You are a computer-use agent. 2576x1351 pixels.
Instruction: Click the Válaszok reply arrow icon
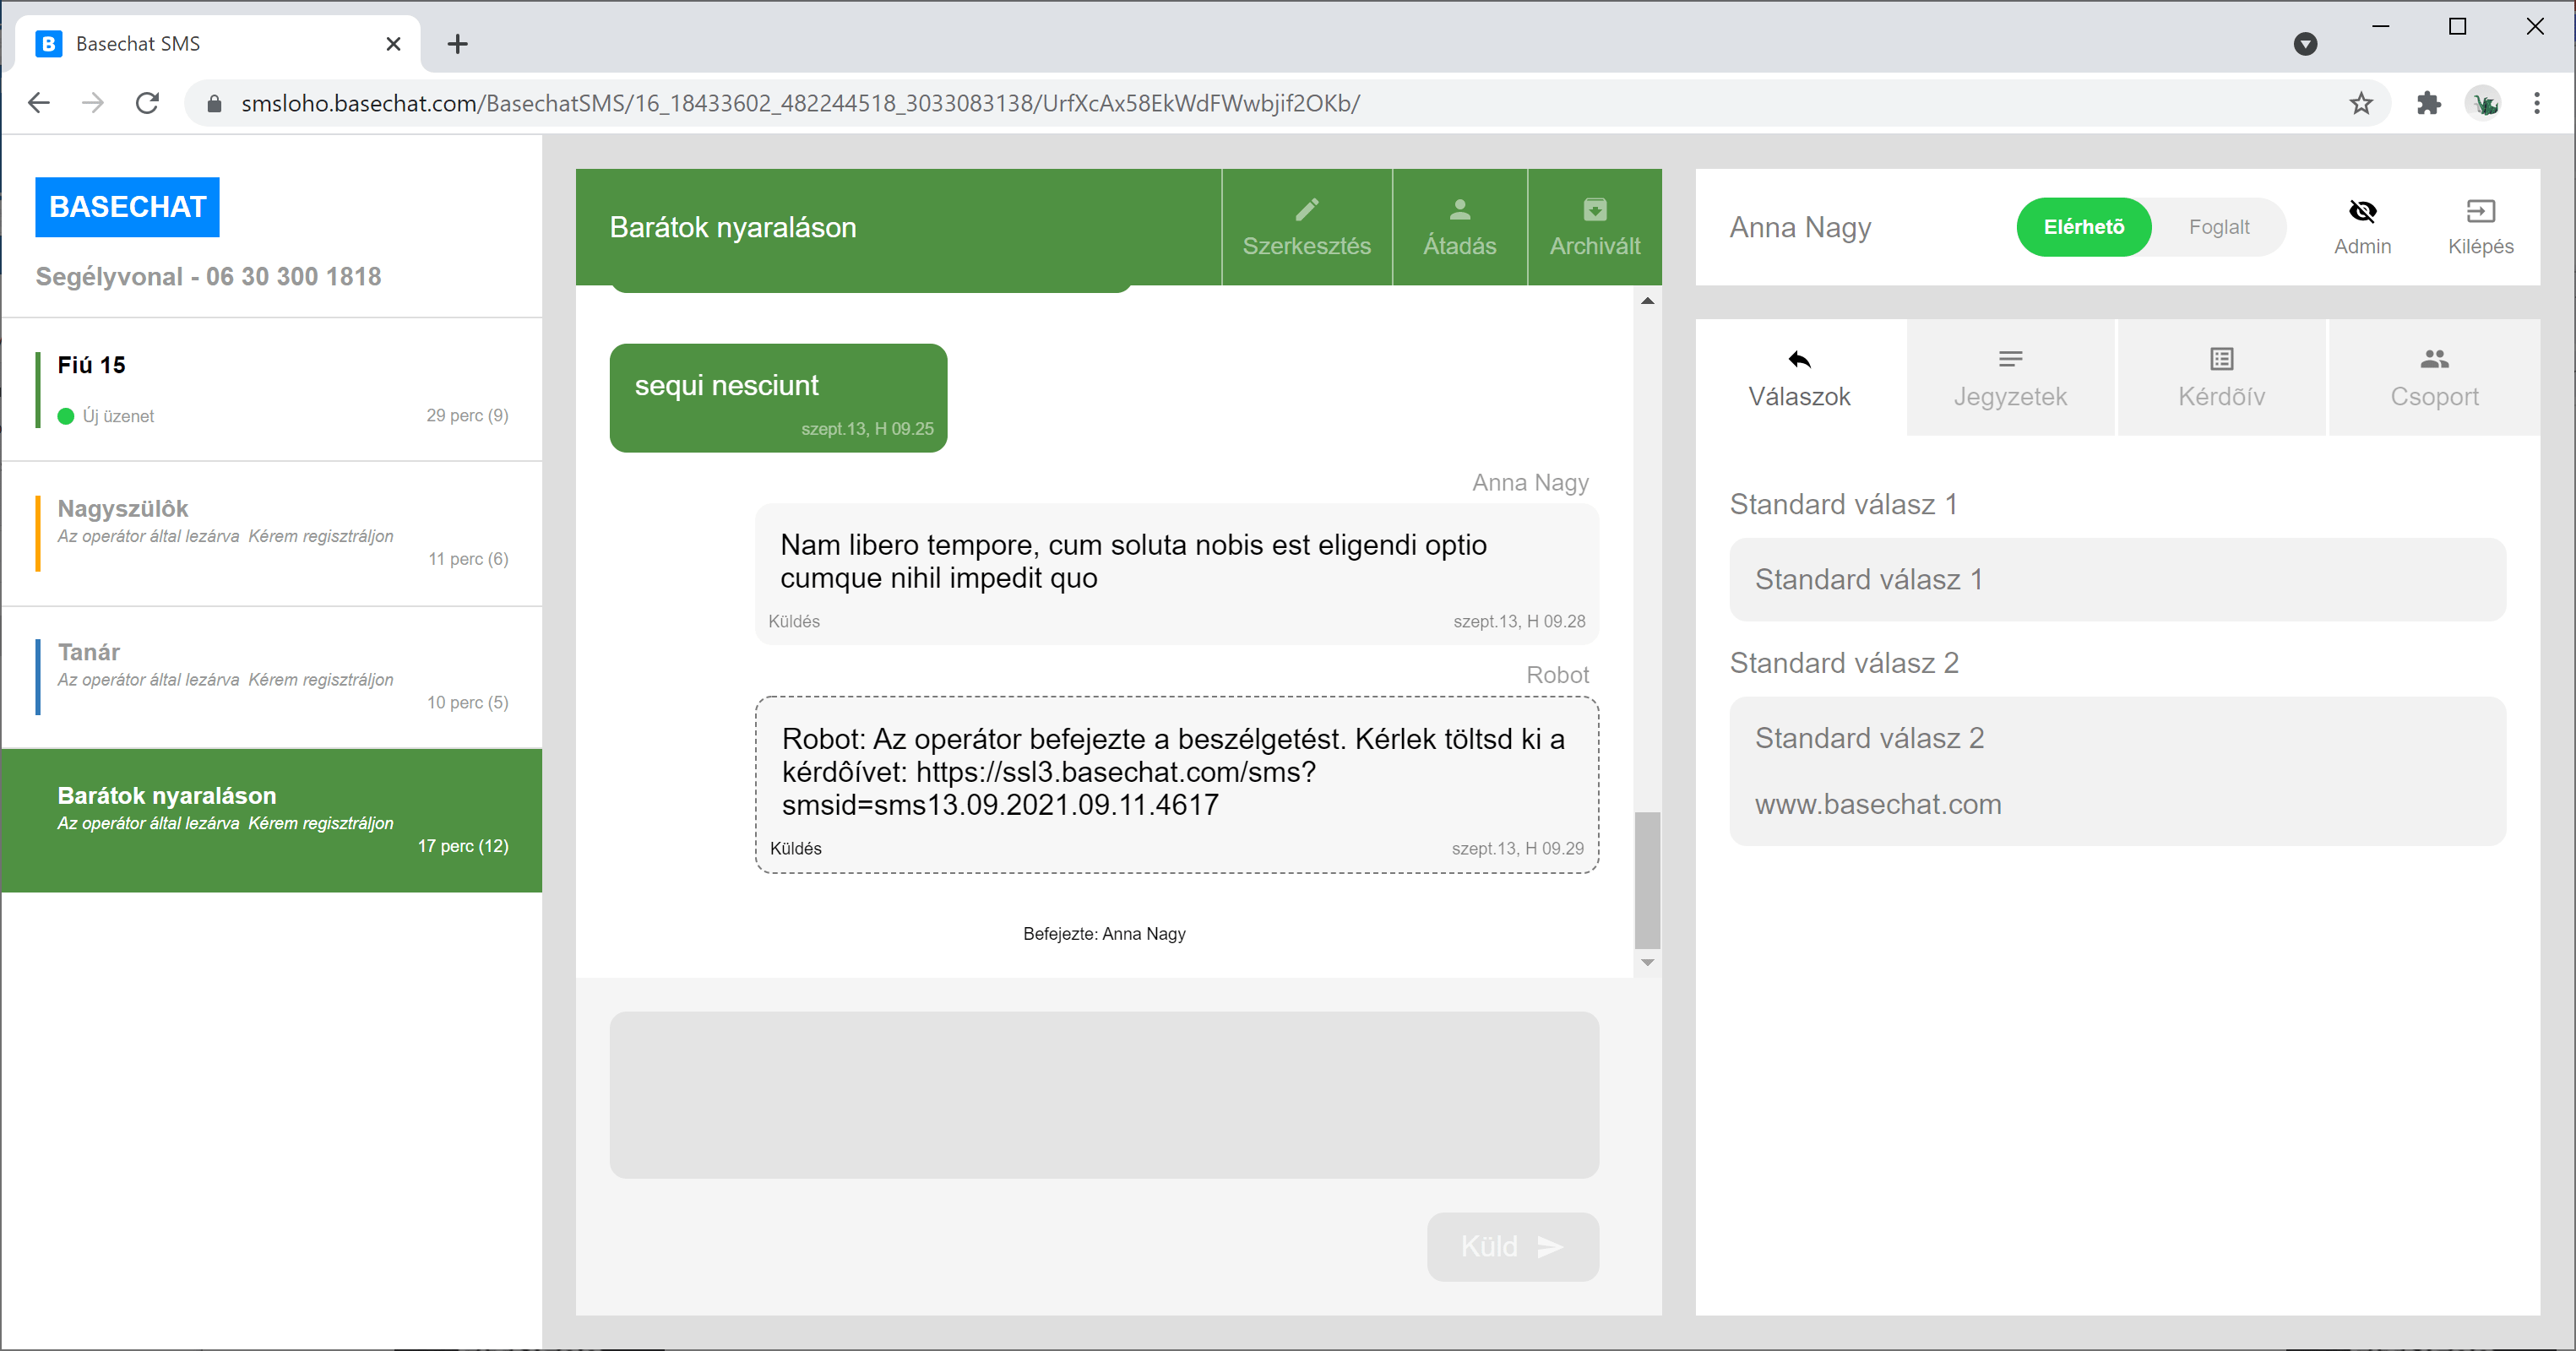[1799, 359]
